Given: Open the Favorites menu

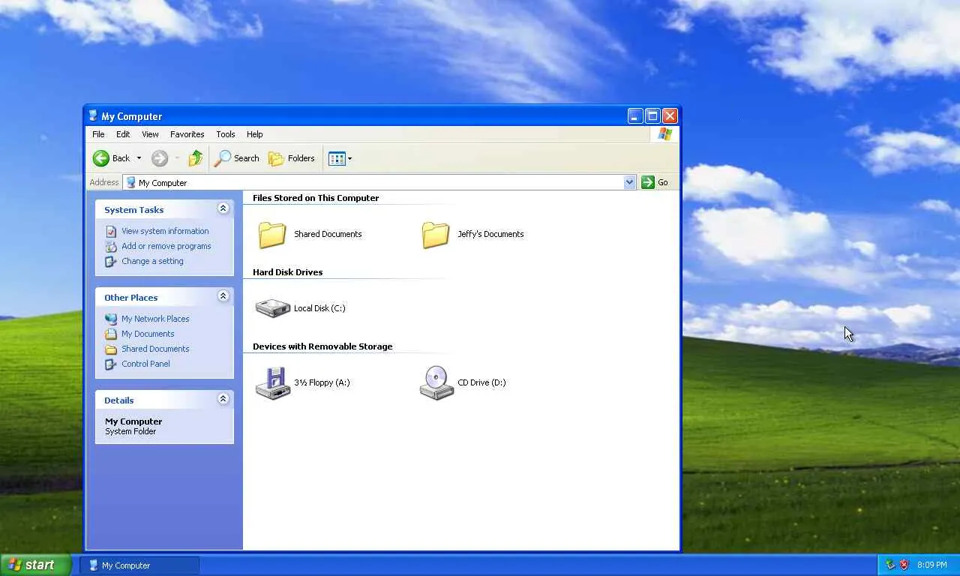Looking at the screenshot, I should tap(187, 134).
